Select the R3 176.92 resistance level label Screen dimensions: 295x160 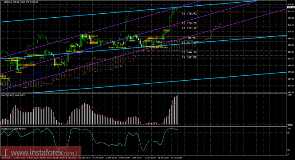(189, 14)
